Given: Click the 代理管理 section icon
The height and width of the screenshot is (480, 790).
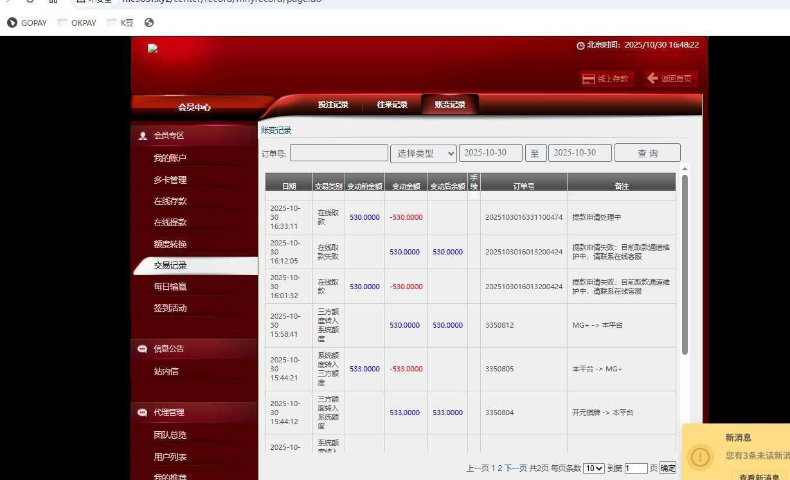Looking at the screenshot, I should pos(143,413).
